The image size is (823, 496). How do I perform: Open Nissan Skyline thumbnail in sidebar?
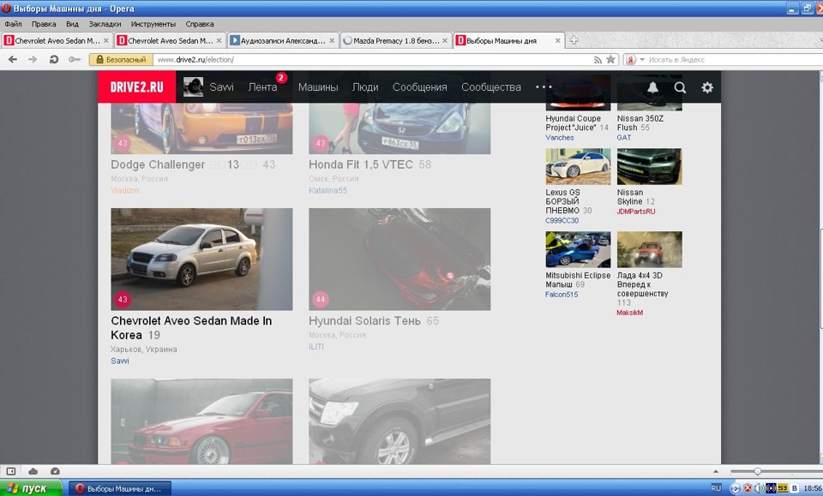pos(649,166)
